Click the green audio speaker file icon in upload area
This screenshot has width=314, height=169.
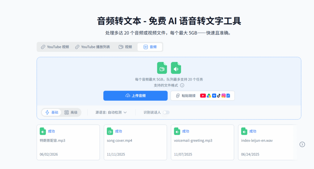tap(176, 68)
